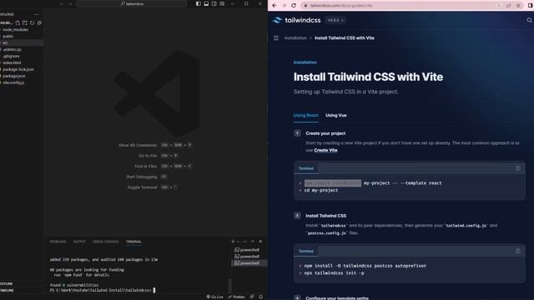Image resolution: width=534 pixels, height=300 pixels.
Task: Click tailwindcss logo
Action: (297, 20)
